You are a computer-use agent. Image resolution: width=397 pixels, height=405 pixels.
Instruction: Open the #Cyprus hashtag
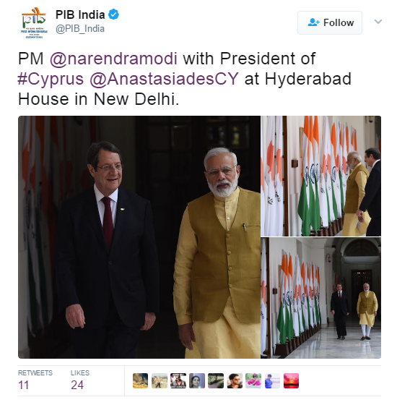pos(51,79)
